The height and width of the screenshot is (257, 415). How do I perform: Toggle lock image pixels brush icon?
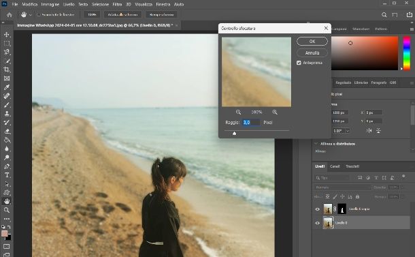[335, 197]
